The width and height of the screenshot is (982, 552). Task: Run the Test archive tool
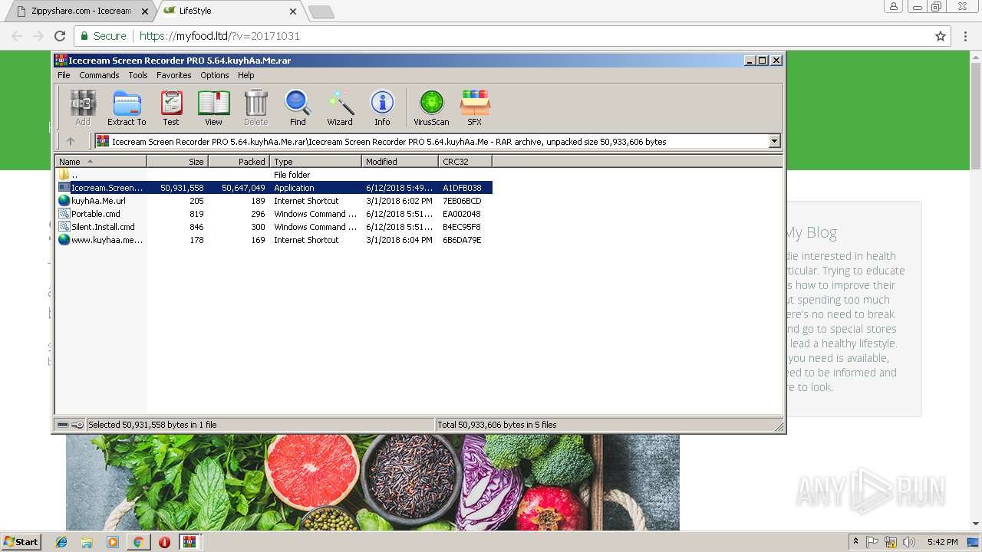(x=171, y=107)
